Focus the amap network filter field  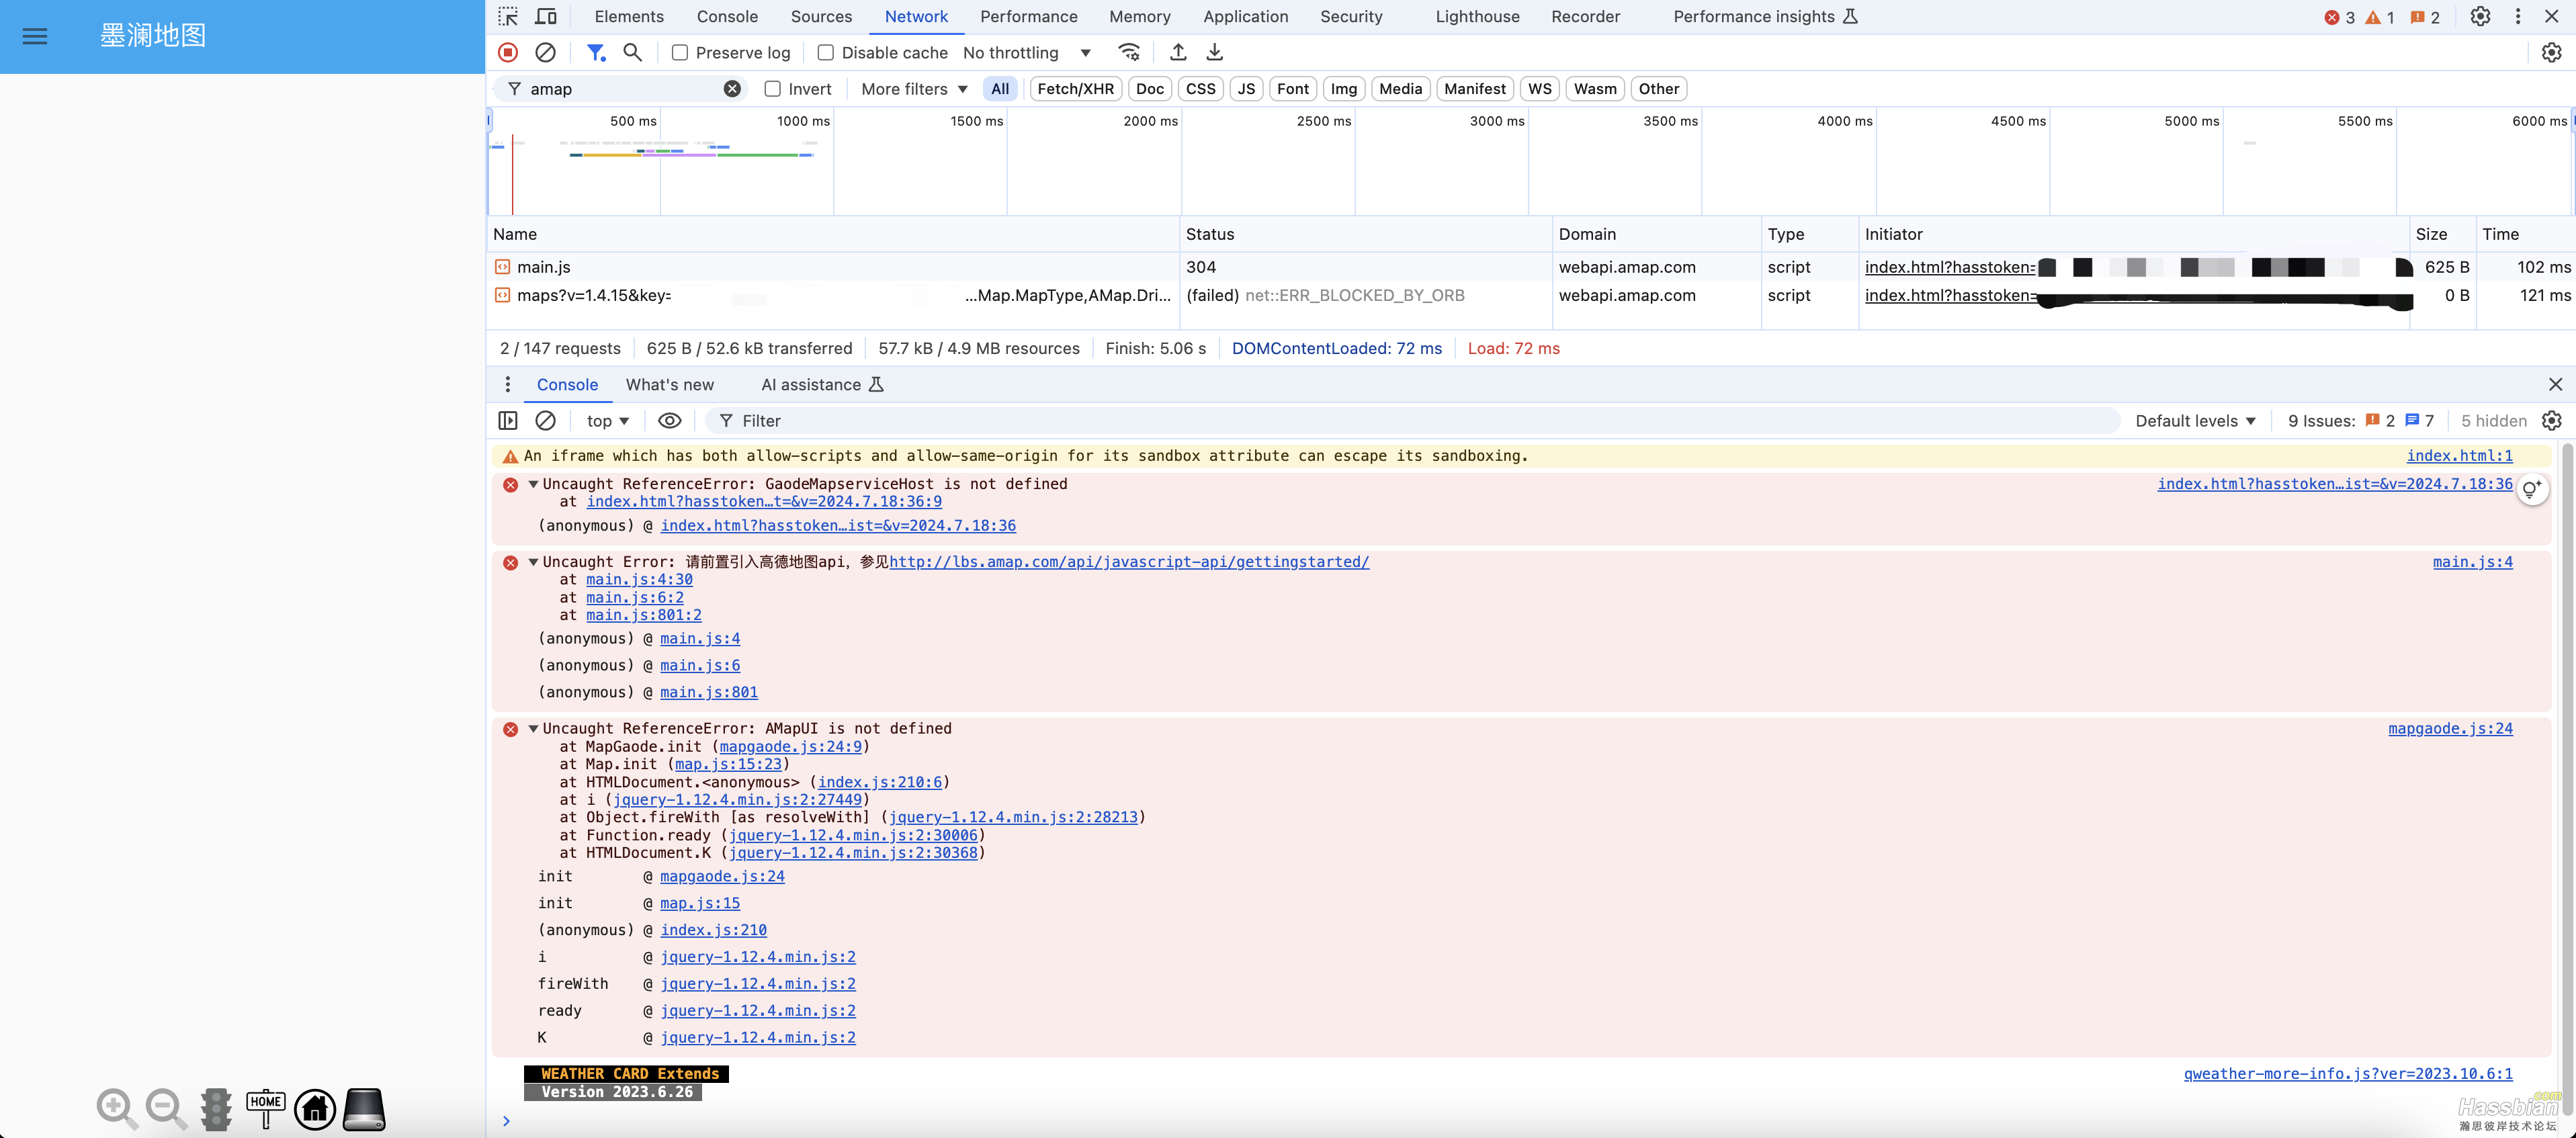620,89
